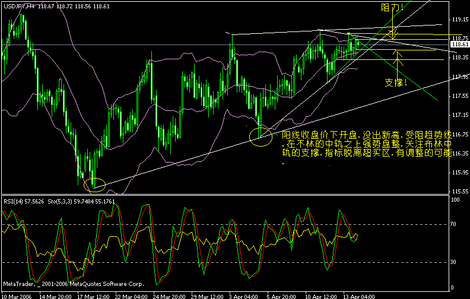Select the yellow 阻力! resistance label
This screenshot has height=299, width=470.
(392, 7)
